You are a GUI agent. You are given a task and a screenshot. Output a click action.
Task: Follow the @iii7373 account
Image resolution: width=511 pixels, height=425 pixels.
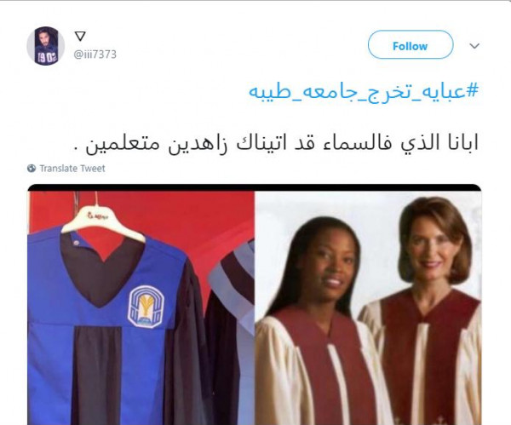click(x=411, y=45)
